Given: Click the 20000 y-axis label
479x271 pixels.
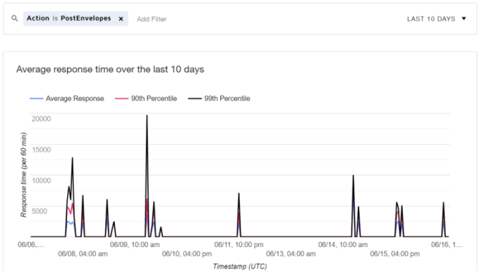Looking at the screenshot, I should click(41, 119).
